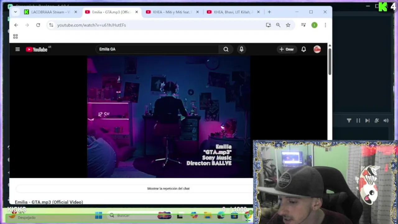
Task: Click the GTA.mp3 video player
Action: click(x=169, y=117)
